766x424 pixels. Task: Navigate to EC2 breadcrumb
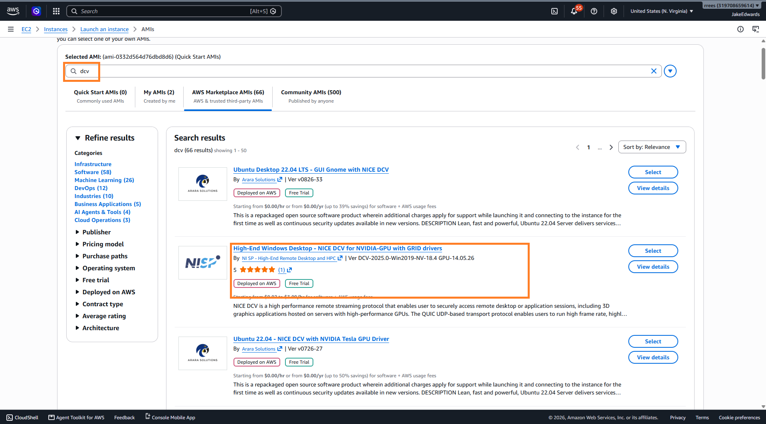coord(26,29)
